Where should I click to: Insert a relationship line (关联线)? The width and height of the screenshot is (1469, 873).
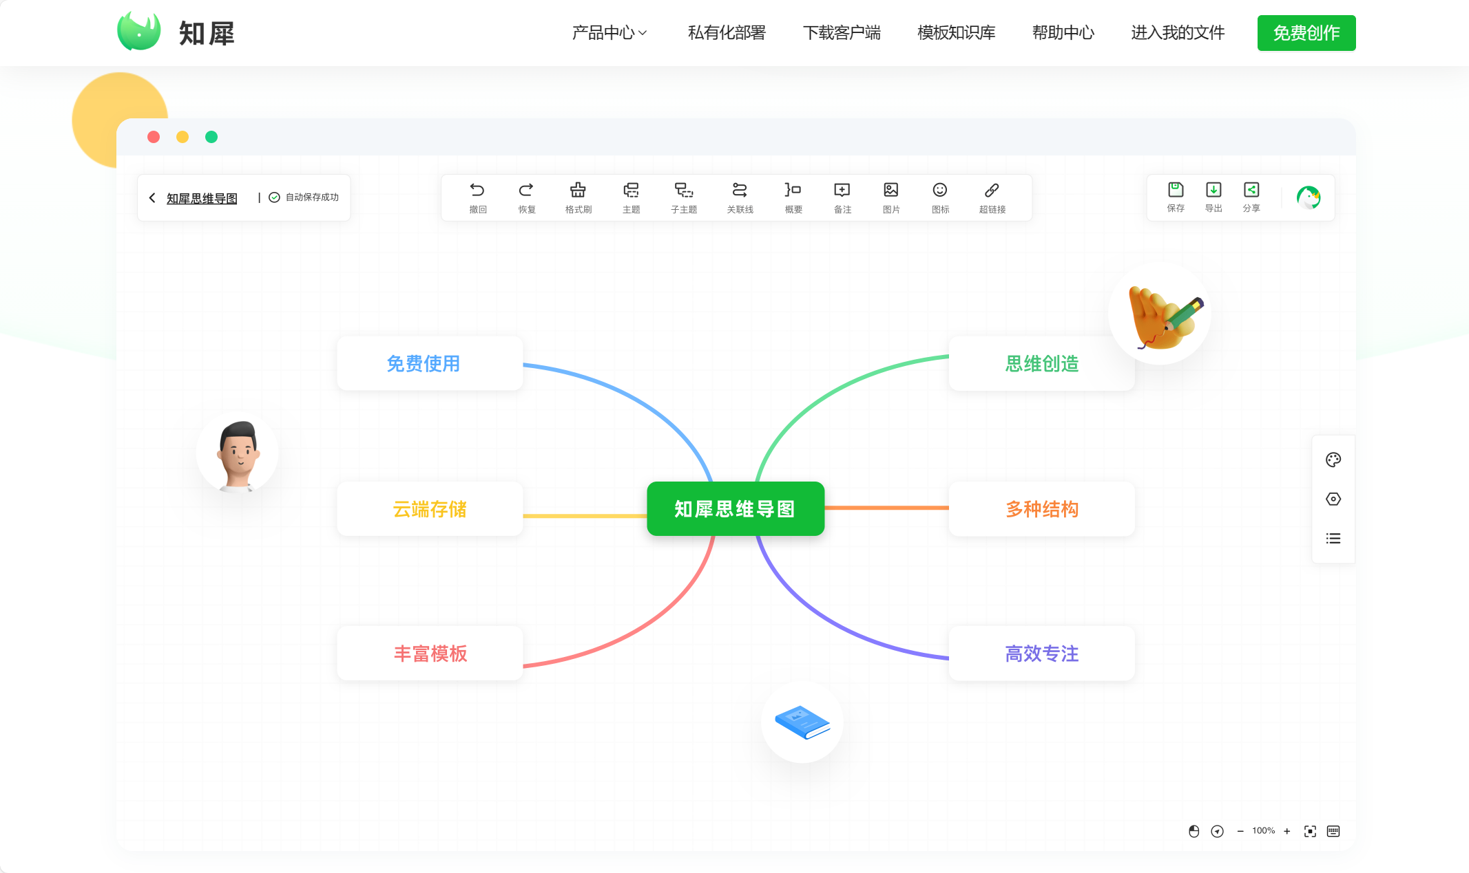(x=740, y=190)
